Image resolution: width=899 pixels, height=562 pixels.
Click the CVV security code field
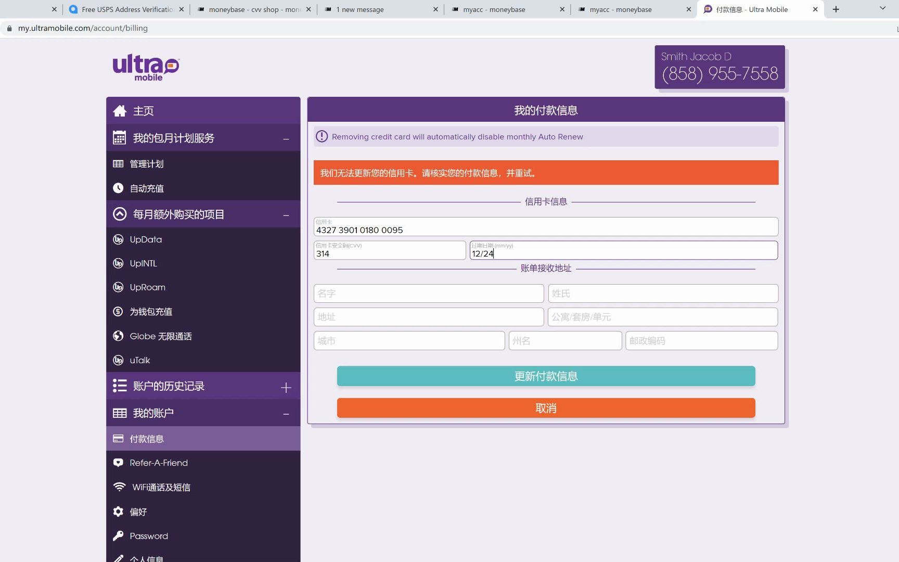pos(390,250)
